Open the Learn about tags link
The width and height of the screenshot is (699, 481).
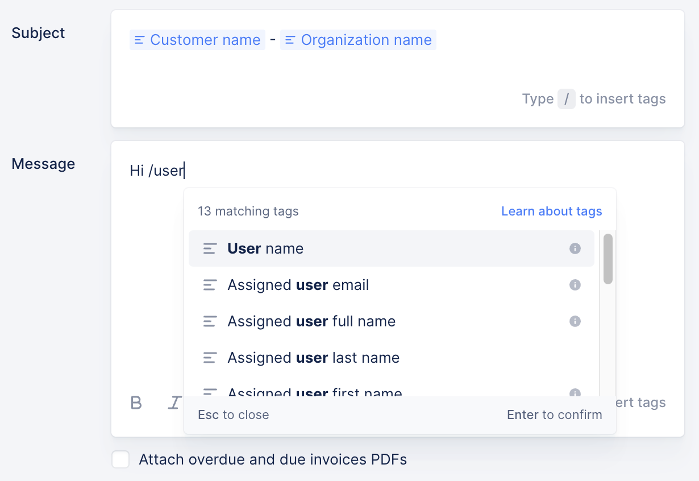click(x=551, y=212)
